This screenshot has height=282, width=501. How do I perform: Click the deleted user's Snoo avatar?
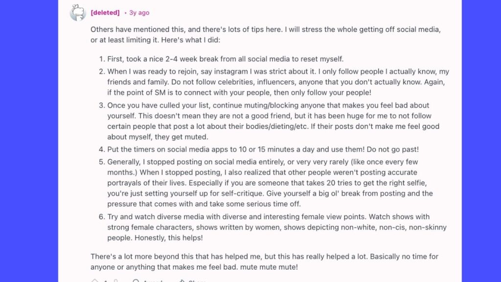78,13
